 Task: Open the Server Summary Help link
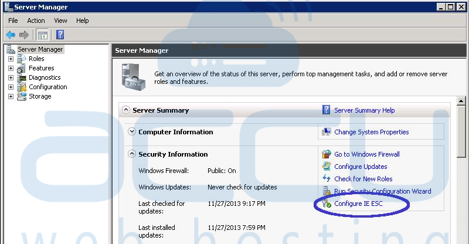pyautogui.click(x=364, y=110)
